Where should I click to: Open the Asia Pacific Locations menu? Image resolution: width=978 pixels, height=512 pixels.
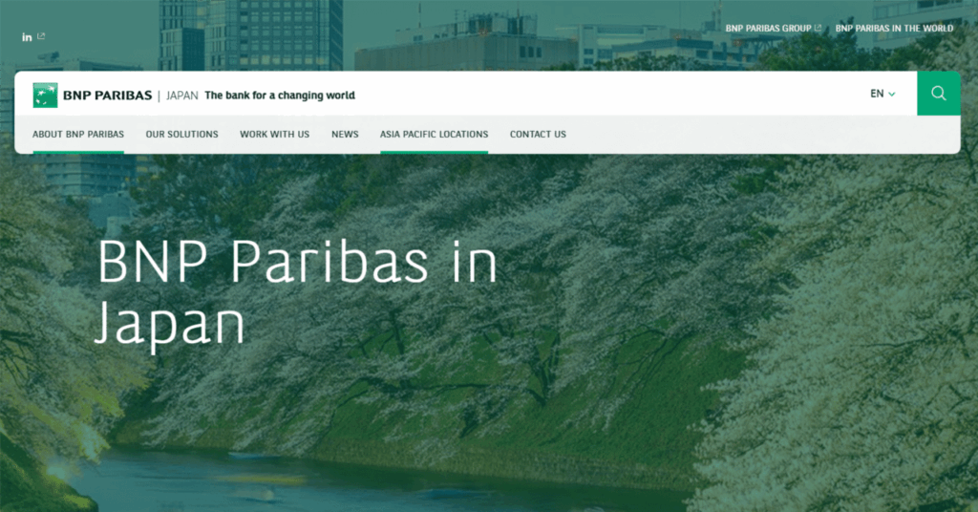[x=434, y=135]
